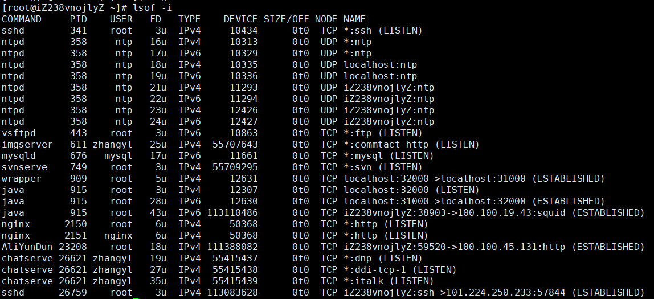Click the imgserver process name

(27, 144)
